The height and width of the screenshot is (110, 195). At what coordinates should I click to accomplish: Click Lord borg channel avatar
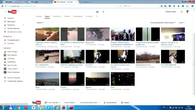5,58
